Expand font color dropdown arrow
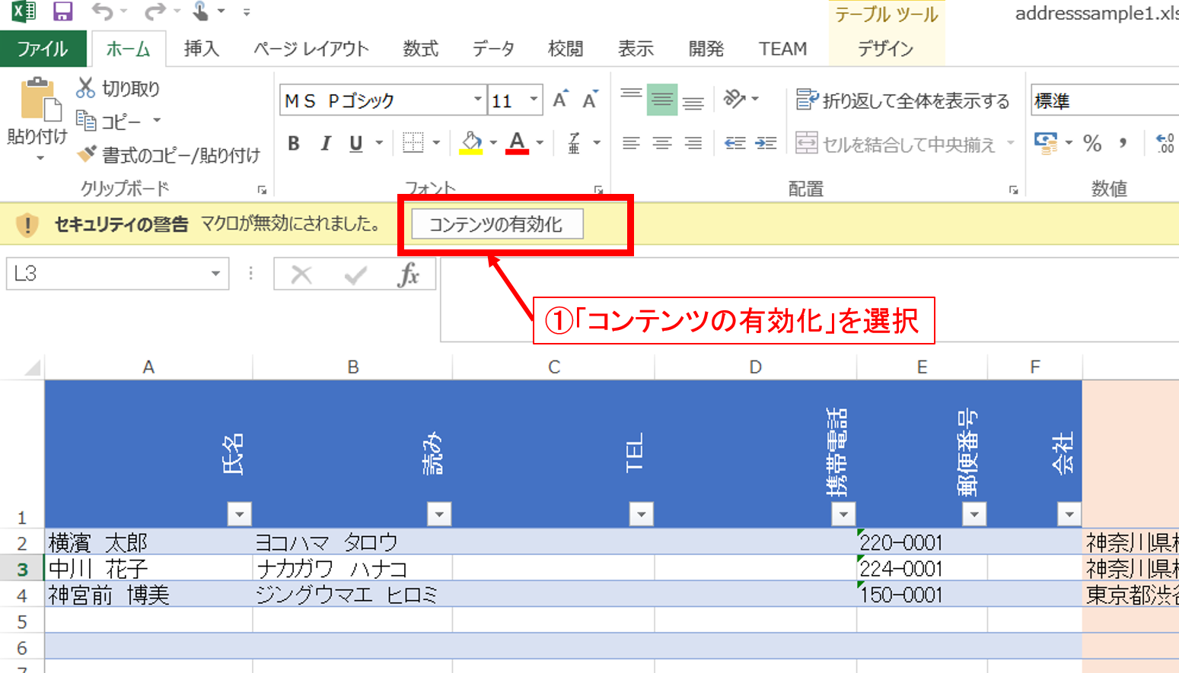Image resolution: width=1179 pixels, height=673 pixels. click(540, 142)
